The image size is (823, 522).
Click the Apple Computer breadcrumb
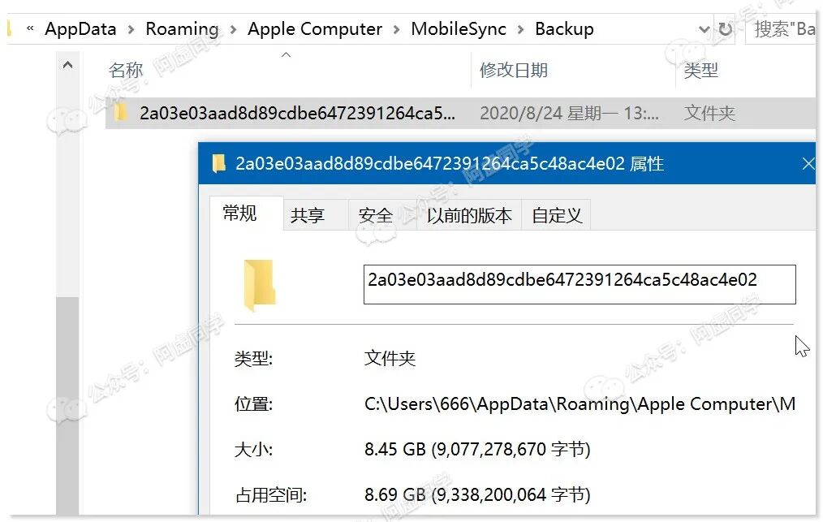[x=315, y=29]
